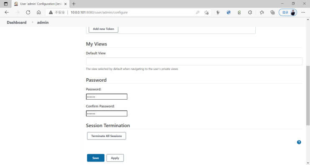Open browser Settings and more menu
Image resolution: width=310 pixels, height=165 pixels.
tap(303, 12)
